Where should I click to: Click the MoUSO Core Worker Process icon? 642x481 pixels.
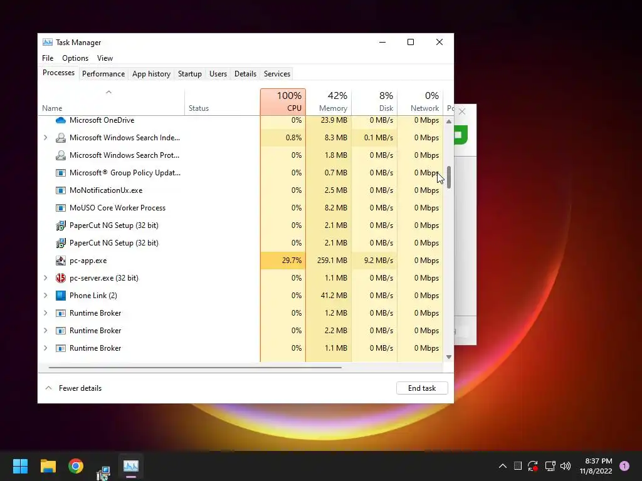pos(61,208)
